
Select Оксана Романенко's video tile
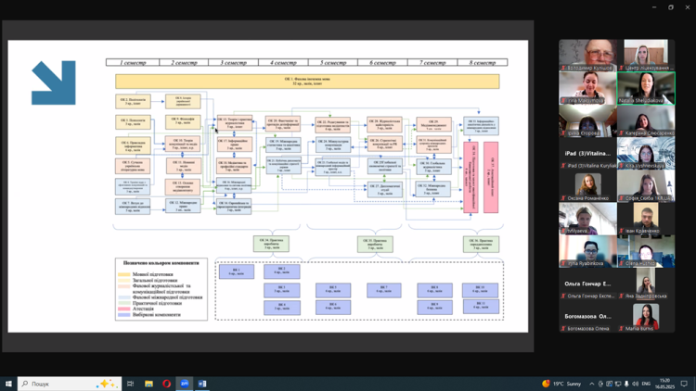[588, 186]
